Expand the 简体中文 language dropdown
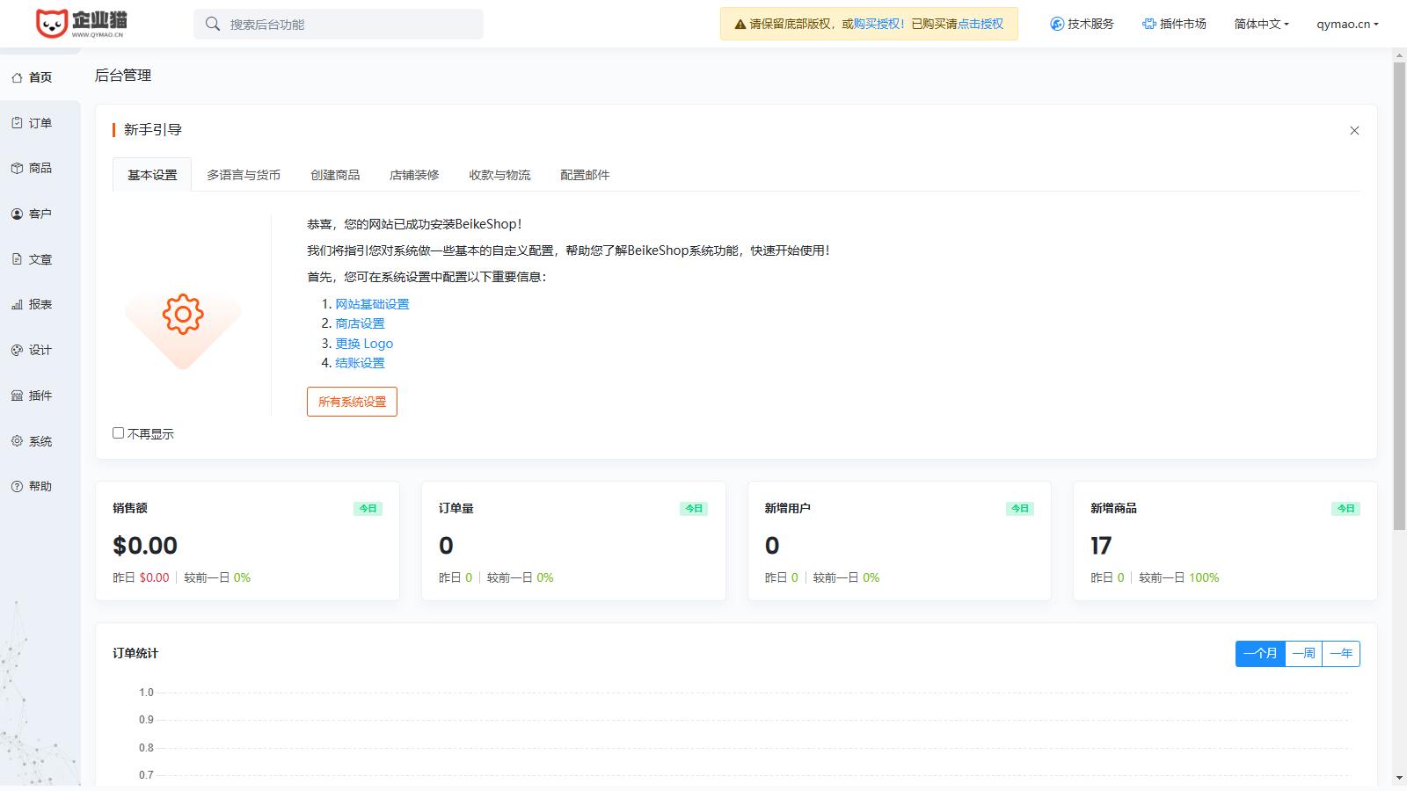The height and width of the screenshot is (791, 1407). point(1261,25)
